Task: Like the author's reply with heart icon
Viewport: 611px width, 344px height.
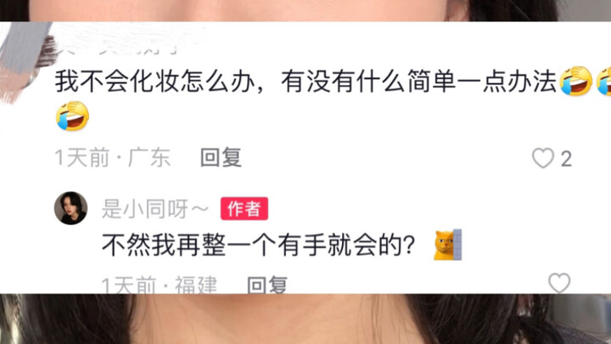Action: tap(559, 283)
